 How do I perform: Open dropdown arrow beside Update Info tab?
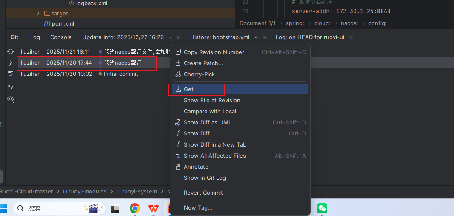point(171,37)
